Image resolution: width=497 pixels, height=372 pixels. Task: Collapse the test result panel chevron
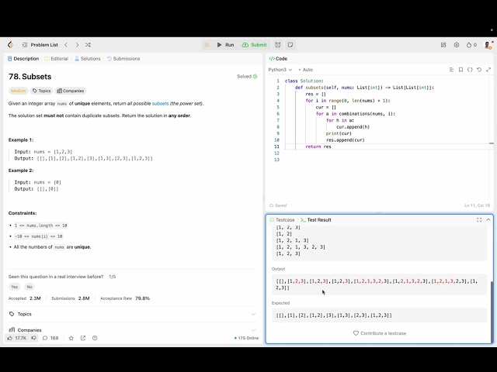(488, 220)
